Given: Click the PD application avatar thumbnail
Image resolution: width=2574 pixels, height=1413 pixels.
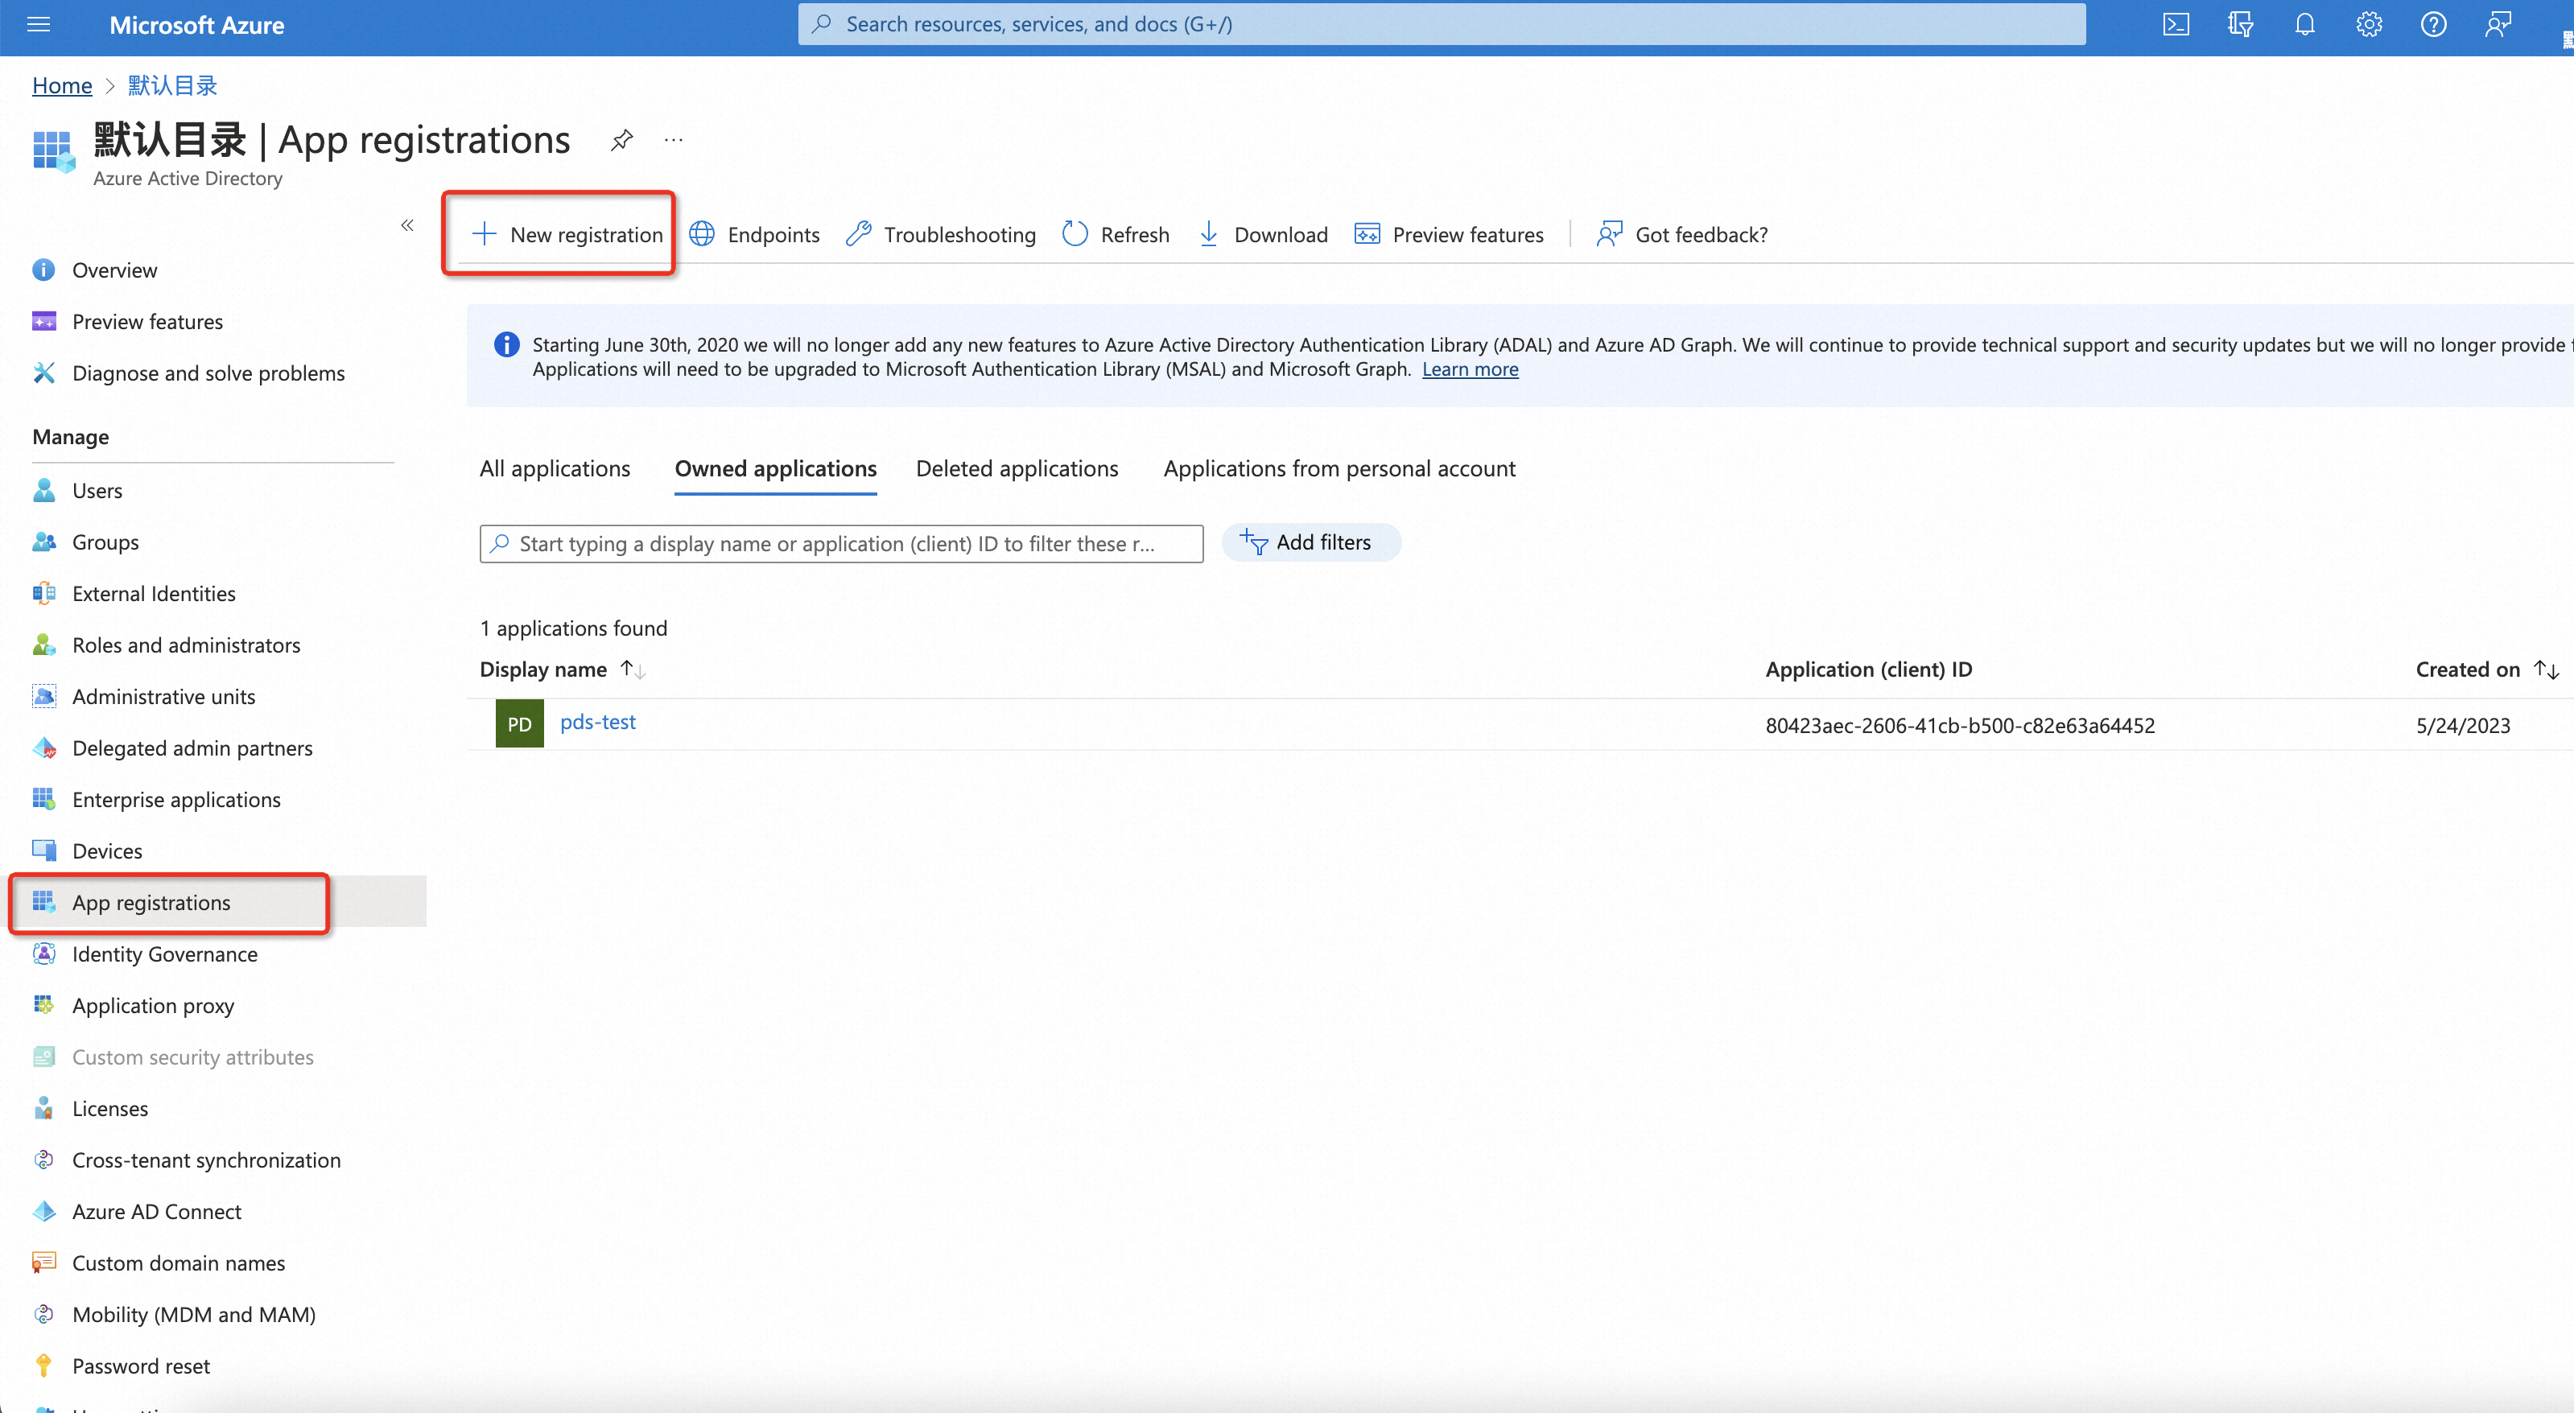Looking at the screenshot, I should click(518, 723).
